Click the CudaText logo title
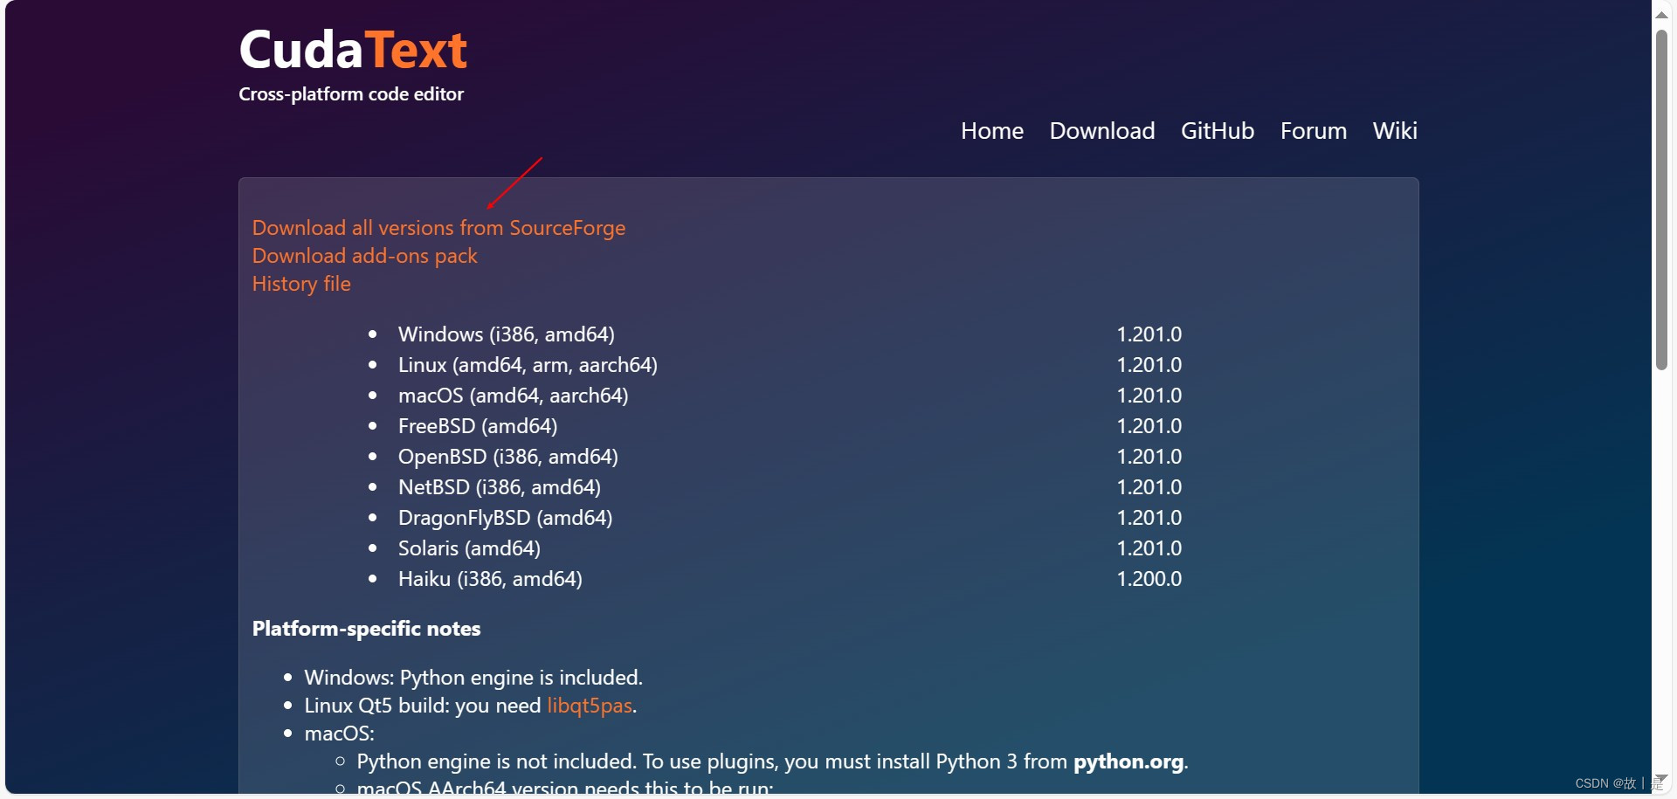Image resolution: width=1677 pixels, height=799 pixels. (x=353, y=50)
